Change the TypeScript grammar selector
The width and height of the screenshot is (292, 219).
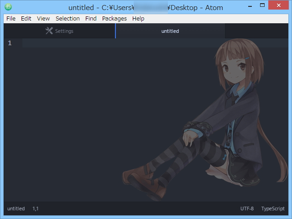(x=273, y=209)
